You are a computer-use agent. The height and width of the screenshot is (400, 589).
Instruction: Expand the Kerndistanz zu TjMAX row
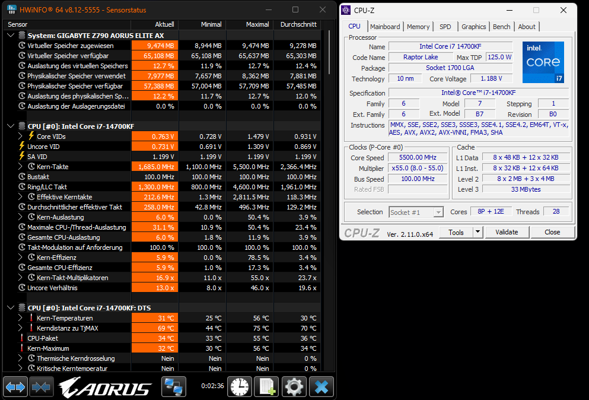coord(20,328)
